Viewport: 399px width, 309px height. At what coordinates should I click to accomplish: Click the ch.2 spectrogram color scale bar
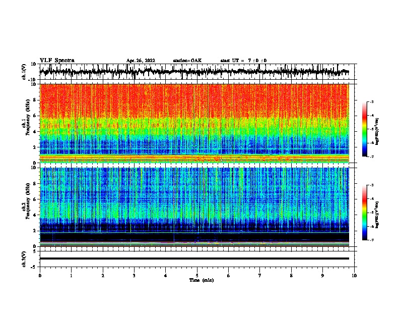(365, 213)
